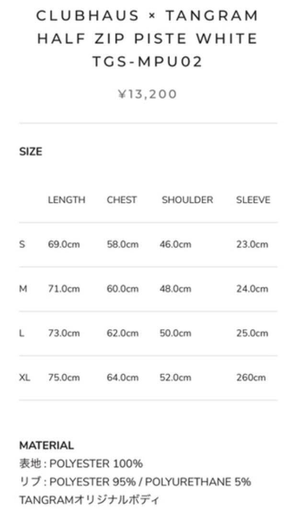The image size is (297, 518).
Task: Click the S size row label
Action: (22, 245)
